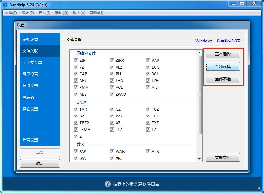Select the 文件关联 sidebar entry
Viewport: 264px width, 193px height.
pyautogui.click(x=40, y=51)
